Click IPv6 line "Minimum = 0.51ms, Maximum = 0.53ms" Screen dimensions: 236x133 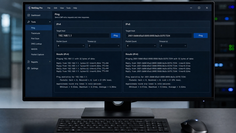157,87
